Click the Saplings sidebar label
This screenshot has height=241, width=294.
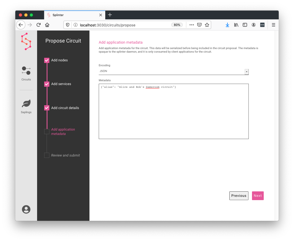[x=26, y=112]
